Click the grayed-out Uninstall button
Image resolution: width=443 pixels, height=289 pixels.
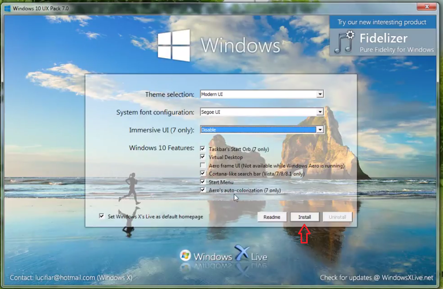pyautogui.click(x=337, y=217)
